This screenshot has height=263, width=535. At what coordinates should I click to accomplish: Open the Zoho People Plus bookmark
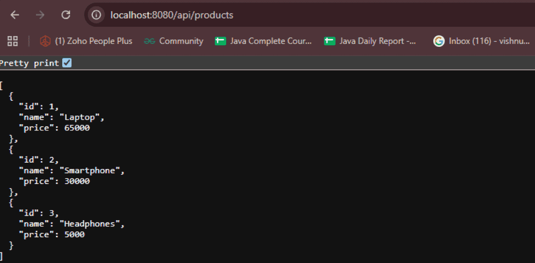86,41
